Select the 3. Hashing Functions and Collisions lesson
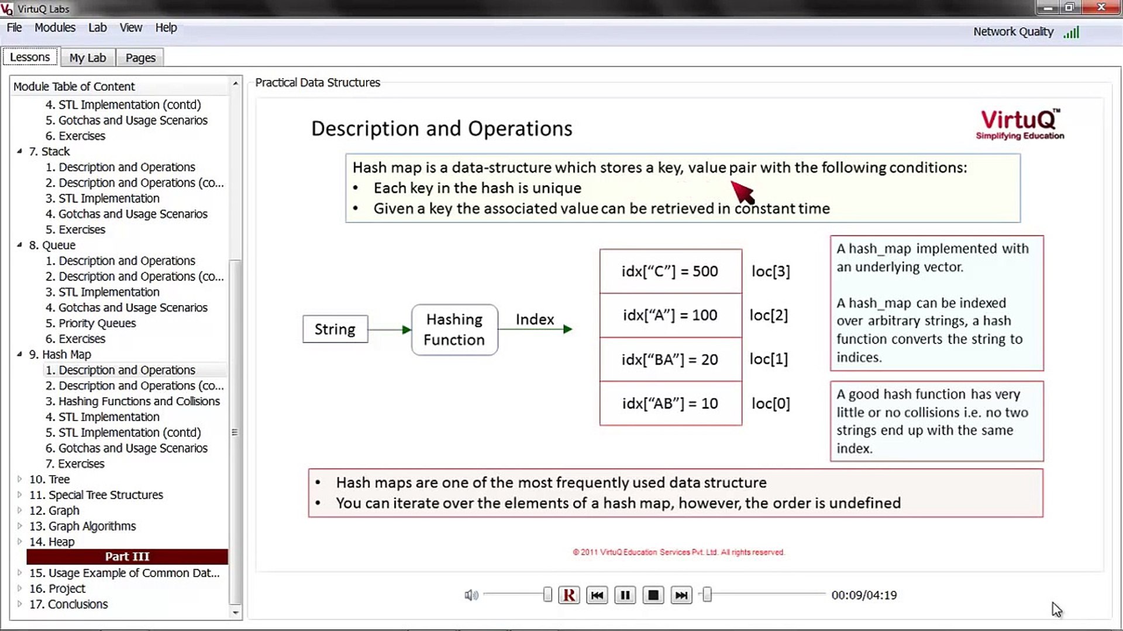 pyautogui.click(x=133, y=401)
